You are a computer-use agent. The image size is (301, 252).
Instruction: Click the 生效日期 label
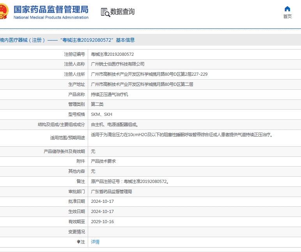coord(76,212)
